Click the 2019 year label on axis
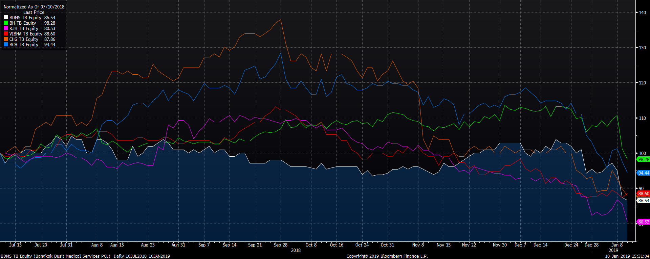 pos(613,250)
